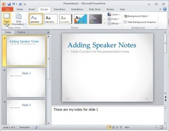Open the Transitions ribbon tab
169x131 pixels.
pyautogui.click(x=59, y=9)
